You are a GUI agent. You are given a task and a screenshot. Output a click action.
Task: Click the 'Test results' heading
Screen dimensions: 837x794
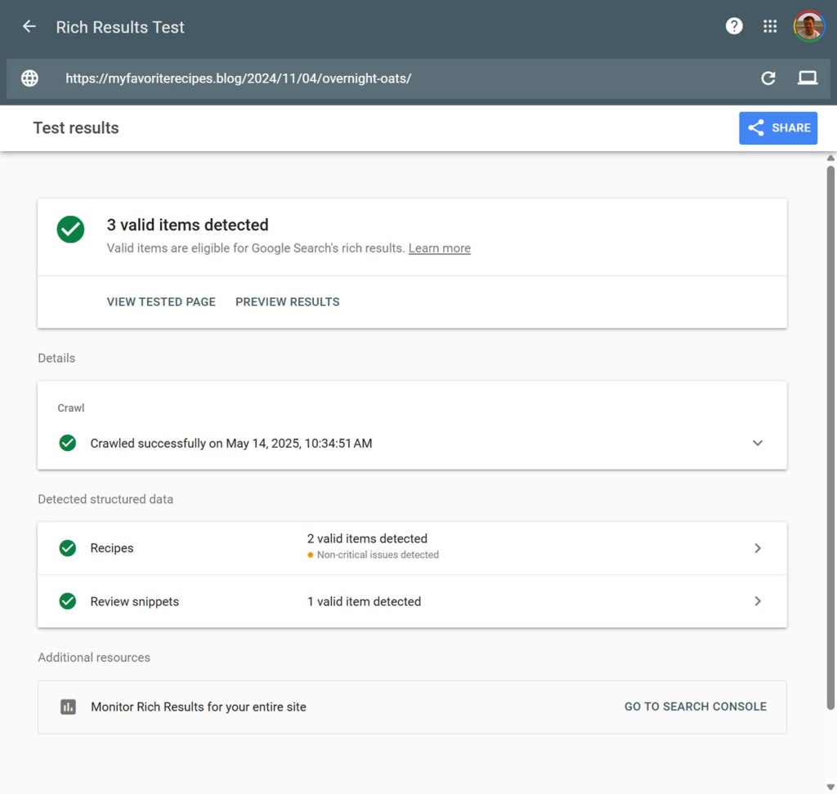(76, 128)
